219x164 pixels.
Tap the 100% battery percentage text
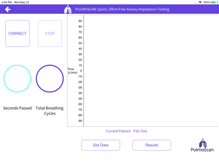coord(206,2)
